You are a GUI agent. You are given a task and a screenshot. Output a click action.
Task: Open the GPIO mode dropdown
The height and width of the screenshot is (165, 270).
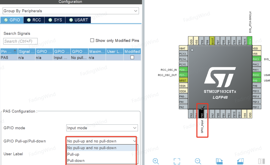[102, 128]
